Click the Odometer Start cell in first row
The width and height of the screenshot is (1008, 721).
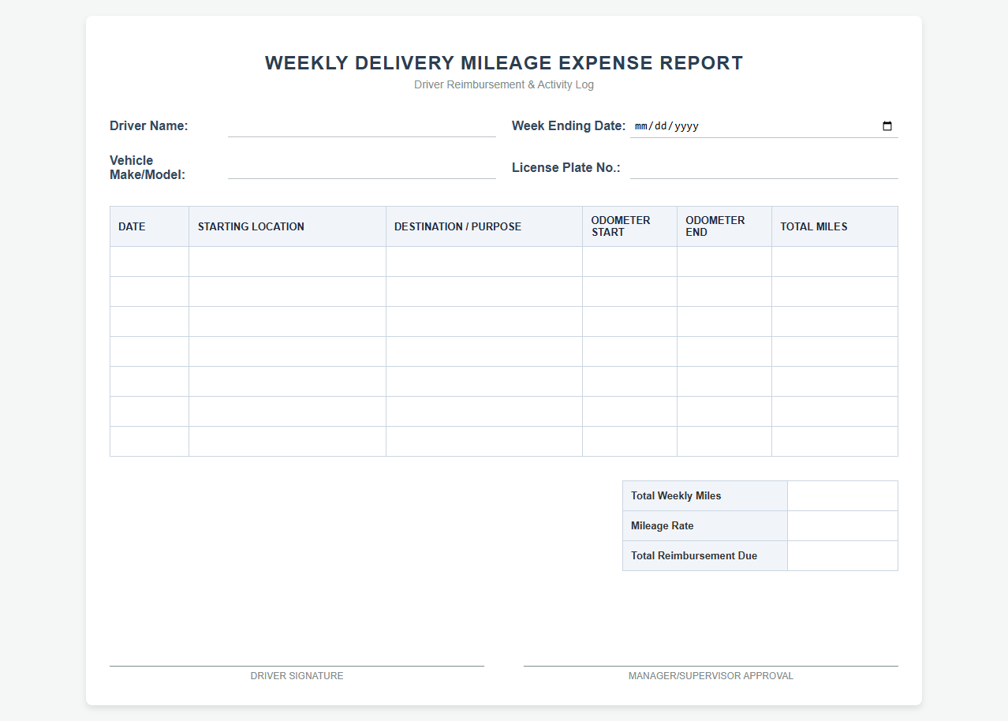pos(630,262)
